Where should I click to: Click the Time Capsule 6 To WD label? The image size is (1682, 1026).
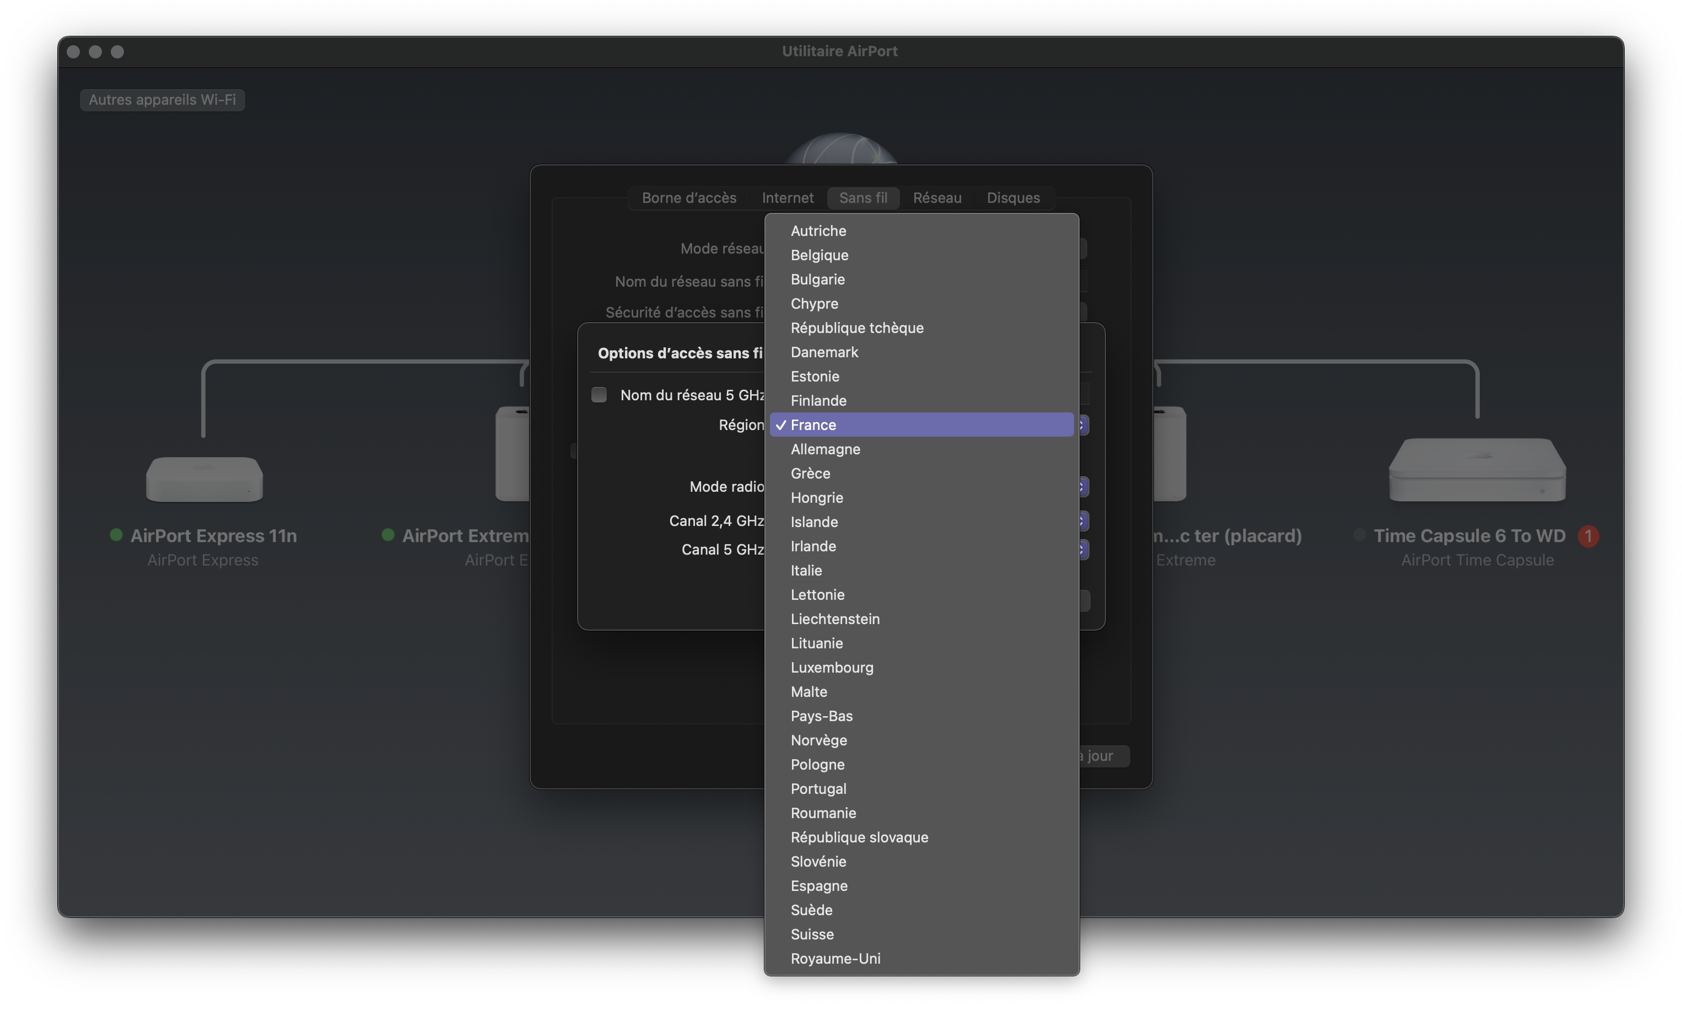[1469, 535]
